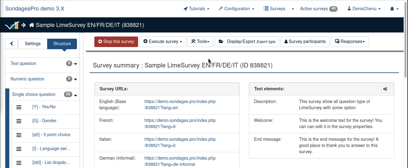Image resolution: width=408 pixels, height=168 pixels.
Task: Click the SondagesPro checkmark logo
Action: pos(12,25)
